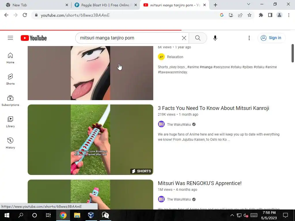Close the Peggle Blast HD tab
This screenshot has width=295, height=221.
tap(136, 5)
